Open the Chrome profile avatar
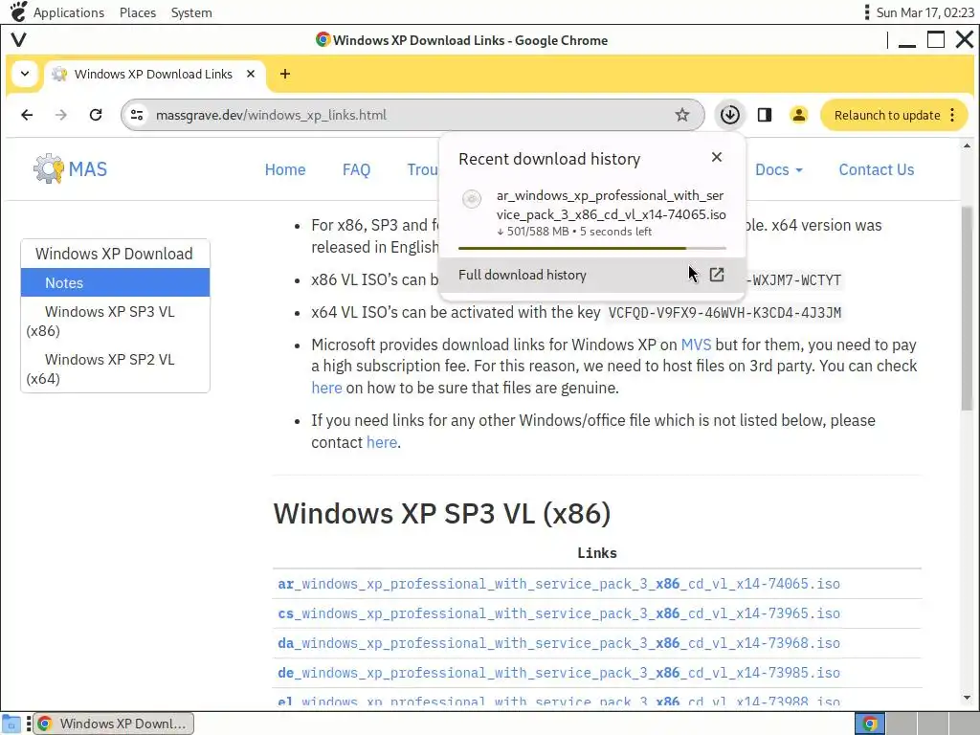 (799, 115)
